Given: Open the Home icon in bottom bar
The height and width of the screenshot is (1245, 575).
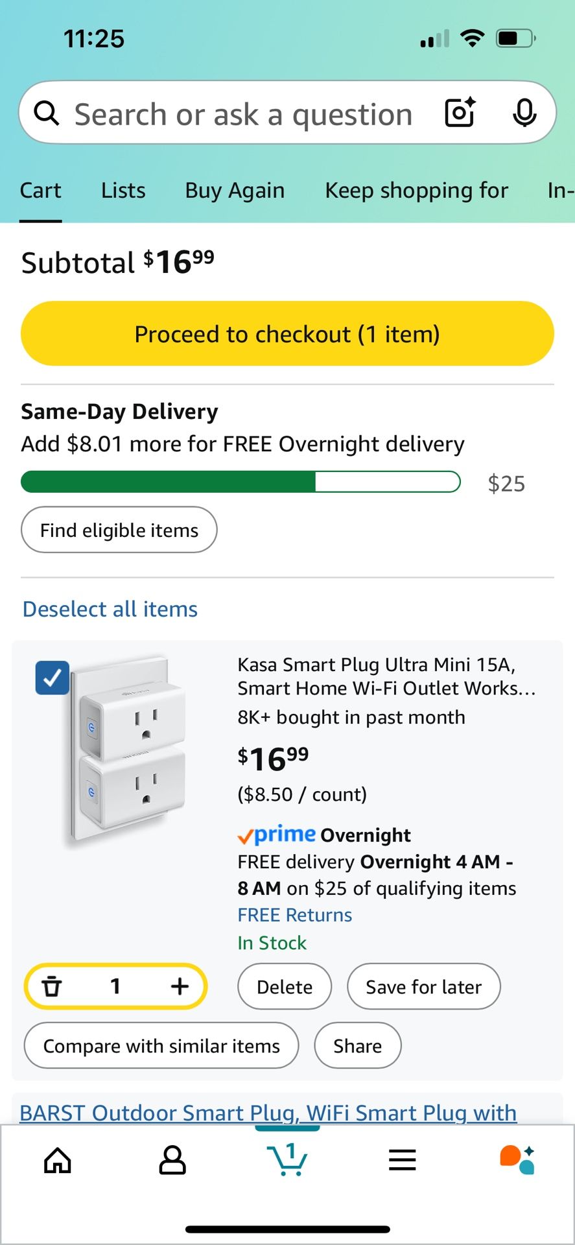Looking at the screenshot, I should pos(58,1160).
